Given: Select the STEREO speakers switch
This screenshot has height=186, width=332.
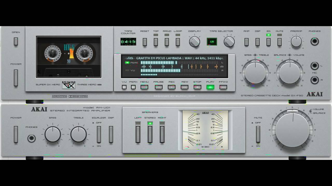Looking at the screenshot, I should (150, 134).
